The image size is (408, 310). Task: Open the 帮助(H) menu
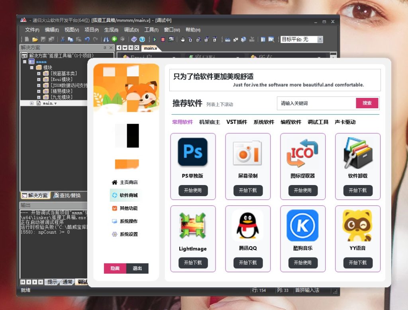click(193, 30)
